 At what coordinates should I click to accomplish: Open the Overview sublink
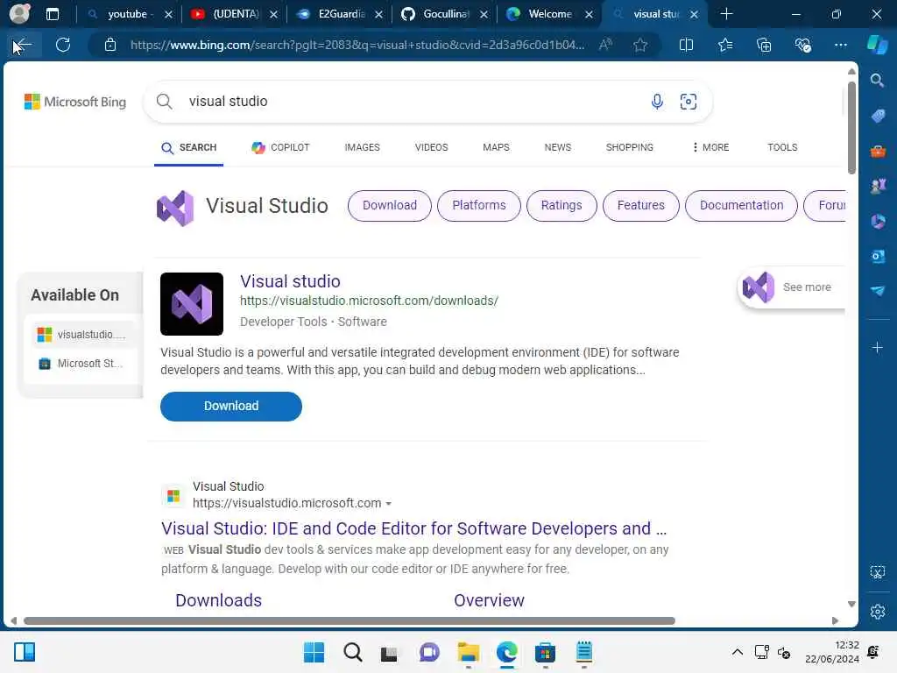coord(489,600)
